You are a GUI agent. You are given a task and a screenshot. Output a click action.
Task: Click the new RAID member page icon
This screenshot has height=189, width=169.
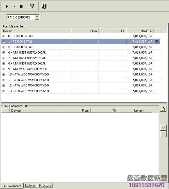pyautogui.click(x=163, y=109)
